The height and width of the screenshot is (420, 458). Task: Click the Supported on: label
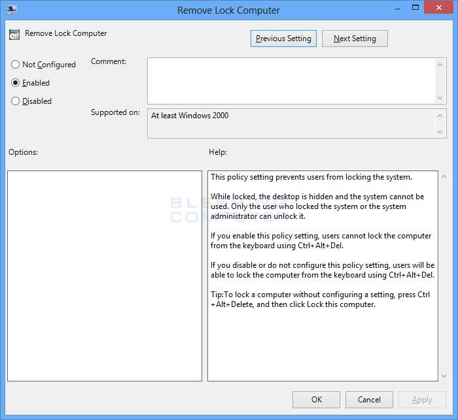click(x=115, y=112)
